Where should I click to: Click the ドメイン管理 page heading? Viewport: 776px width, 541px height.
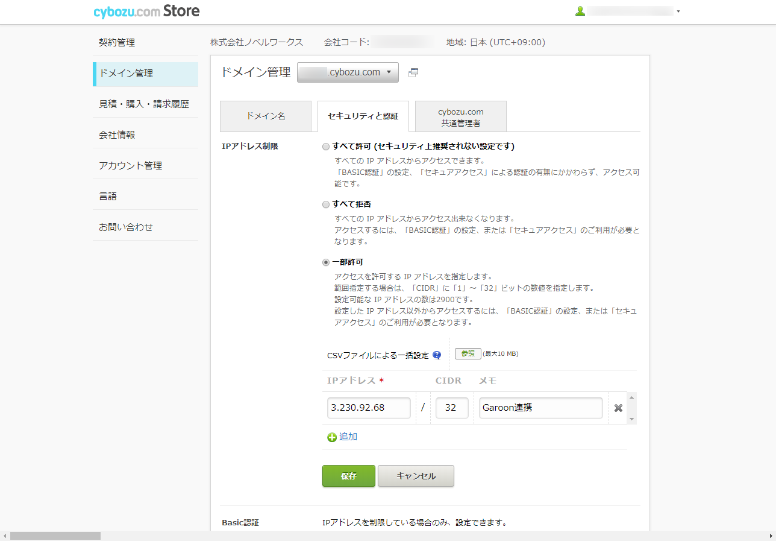(255, 72)
